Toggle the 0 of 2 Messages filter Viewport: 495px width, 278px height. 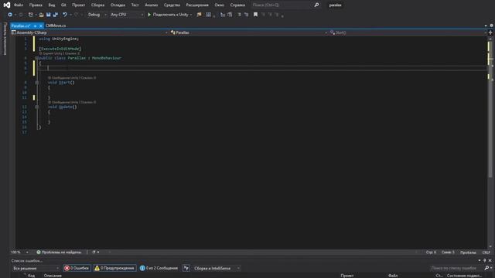tap(159, 268)
